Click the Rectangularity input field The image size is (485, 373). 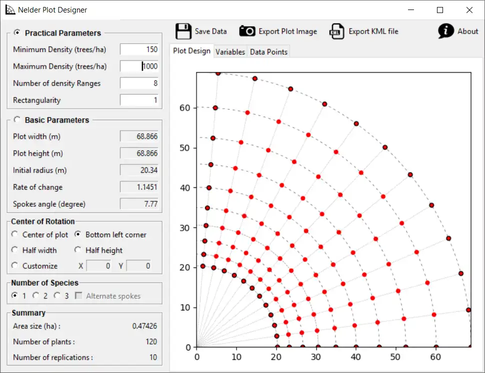pos(139,100)
